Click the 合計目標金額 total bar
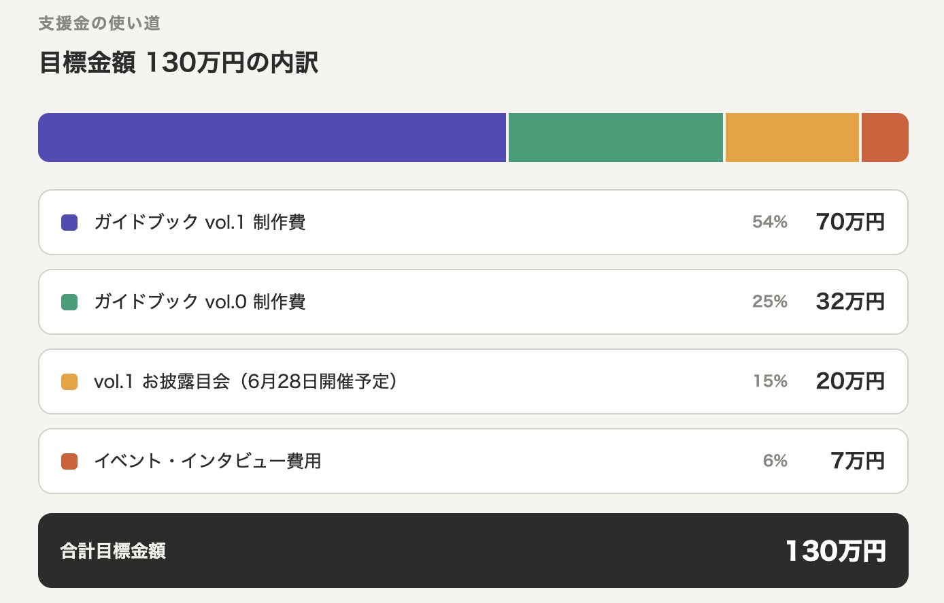Viewport: 944px width, 603px height. tap(473, 551)
